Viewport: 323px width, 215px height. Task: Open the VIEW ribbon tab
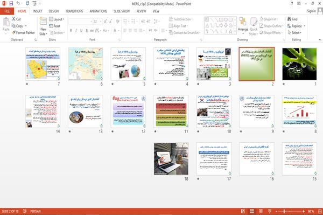pyautogui.click(x=156, y=11)
